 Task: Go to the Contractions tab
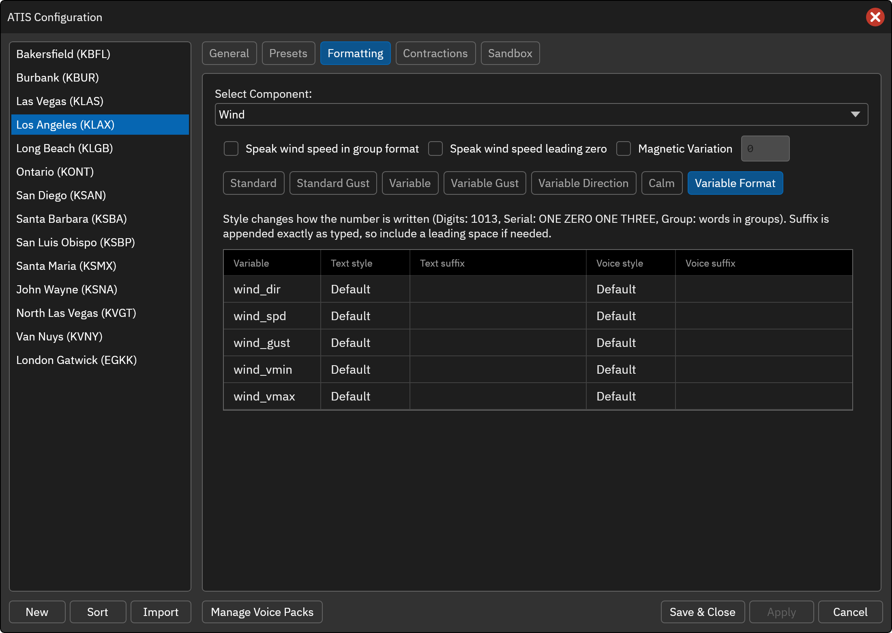point(435,53)
